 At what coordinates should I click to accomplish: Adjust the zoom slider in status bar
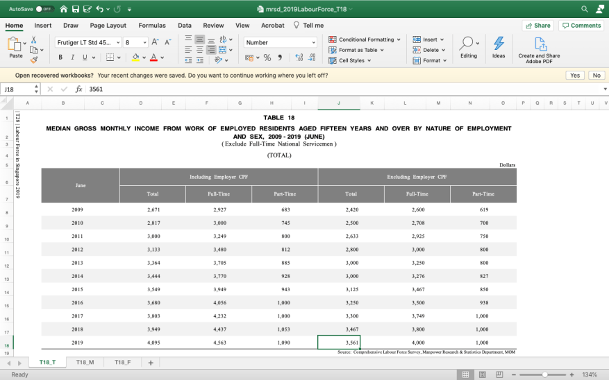(544, 374)
